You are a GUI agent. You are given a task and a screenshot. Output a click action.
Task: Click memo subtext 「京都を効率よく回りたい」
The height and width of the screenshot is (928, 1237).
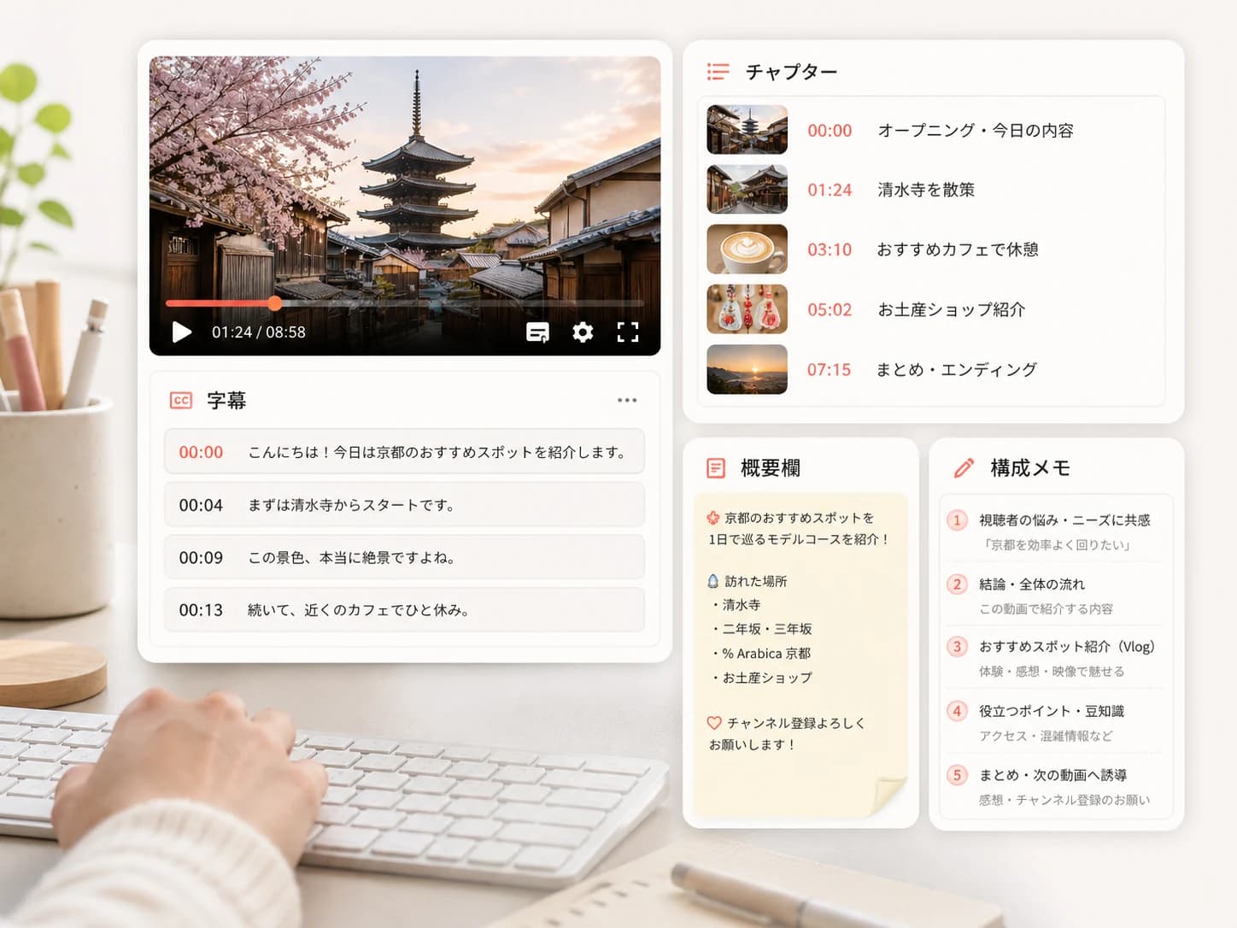tap(1058, 545)
